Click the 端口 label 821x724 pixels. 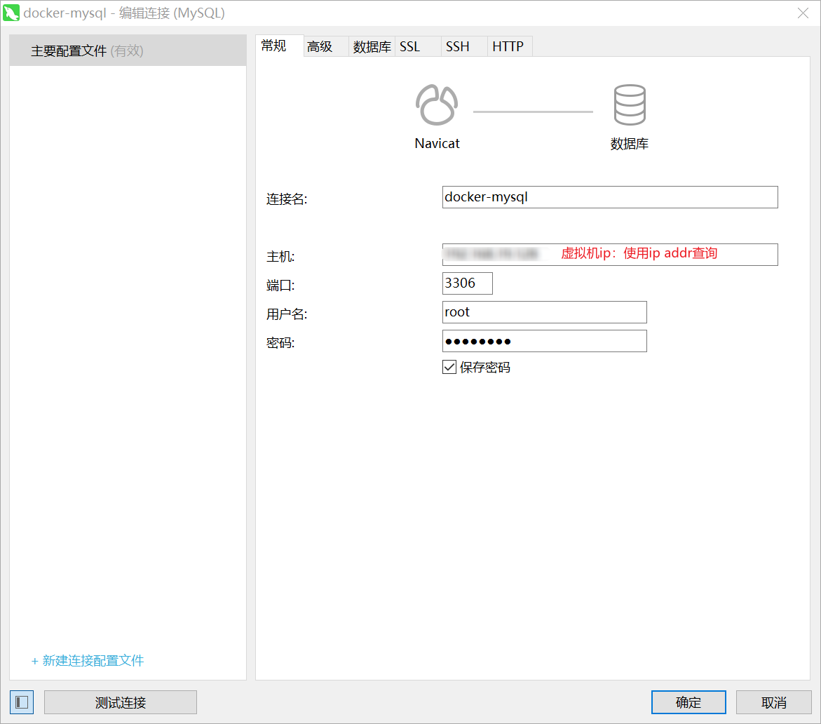coord(280,286)
